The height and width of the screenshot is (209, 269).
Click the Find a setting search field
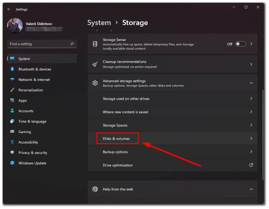[42, 44]
